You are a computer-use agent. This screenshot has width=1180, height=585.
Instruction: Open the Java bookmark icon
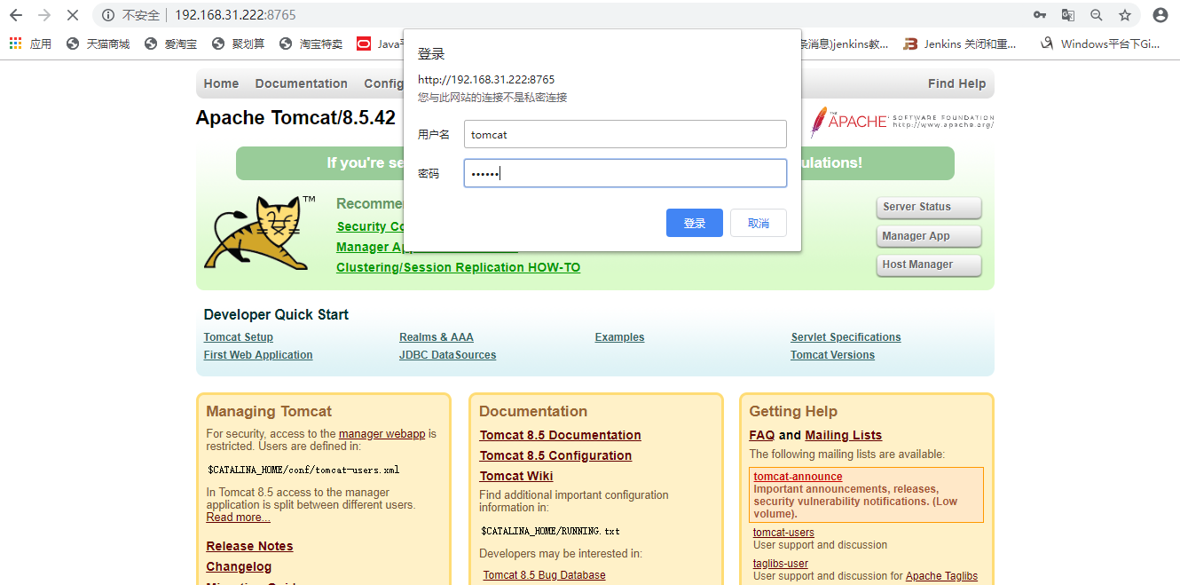(x=364, y=43)
